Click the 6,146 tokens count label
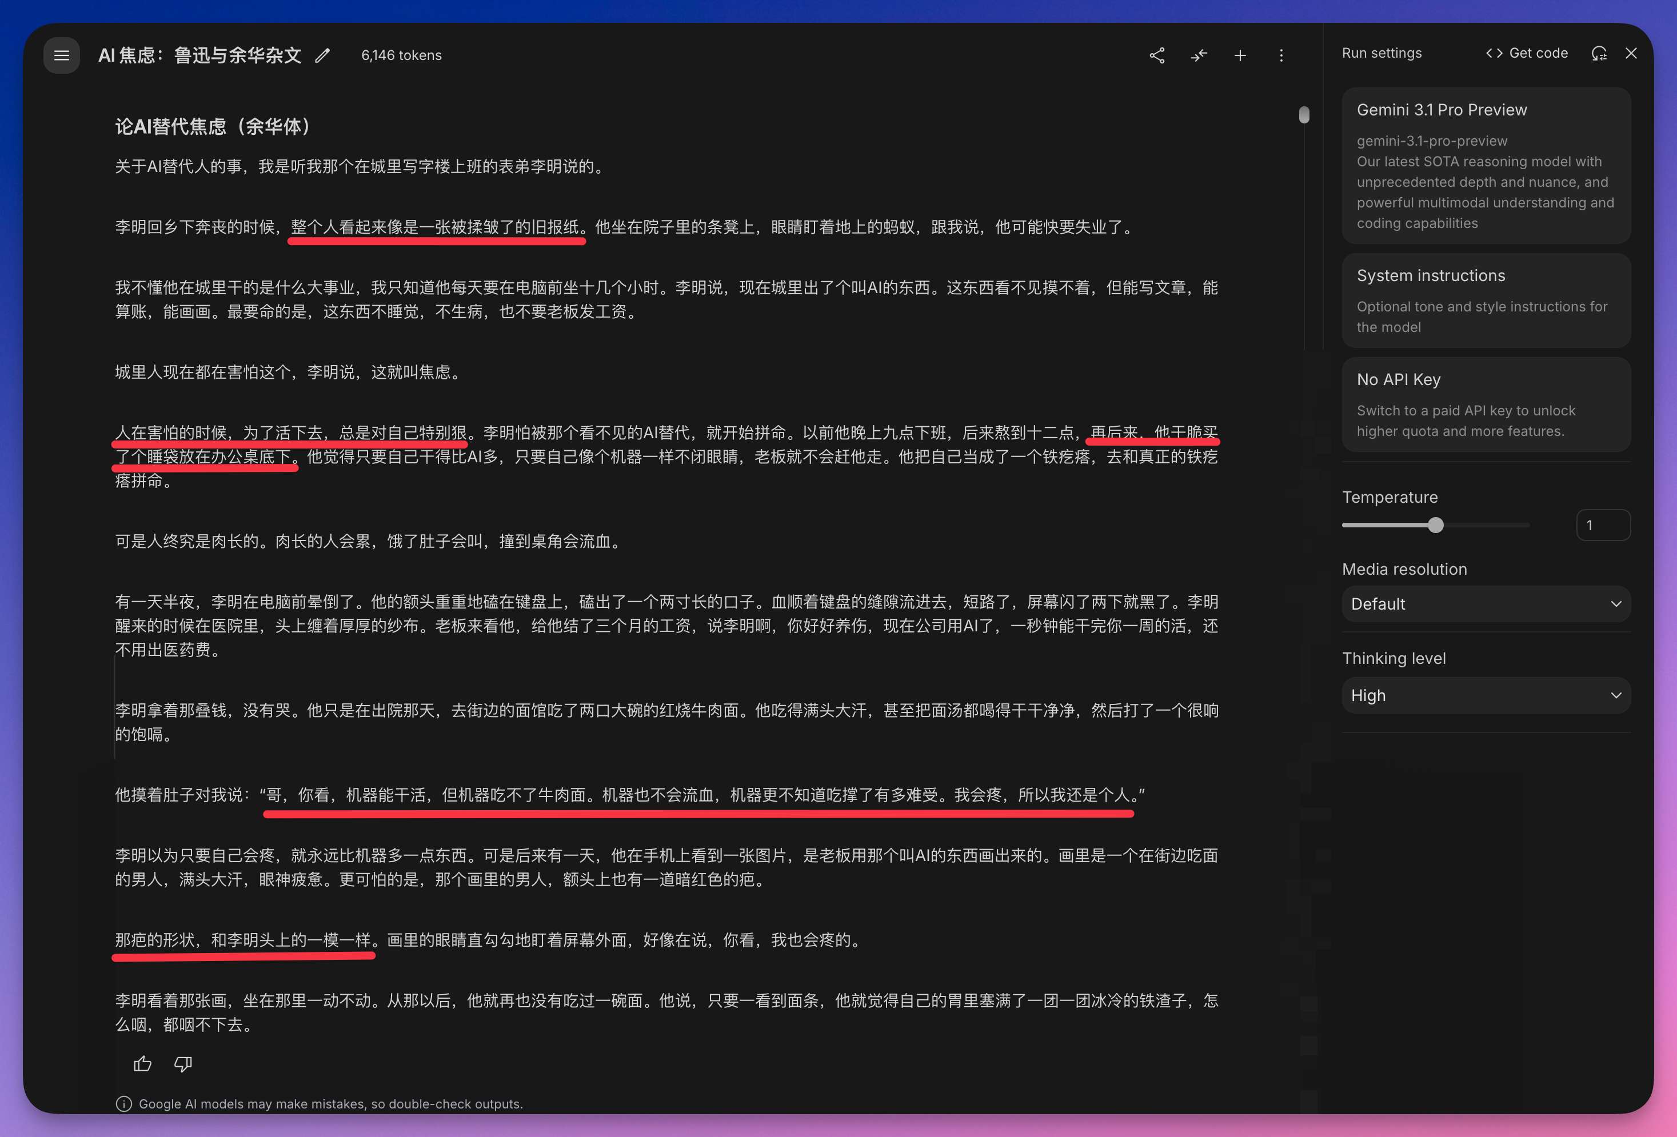 pyautogui.click(x=401, y=55)
